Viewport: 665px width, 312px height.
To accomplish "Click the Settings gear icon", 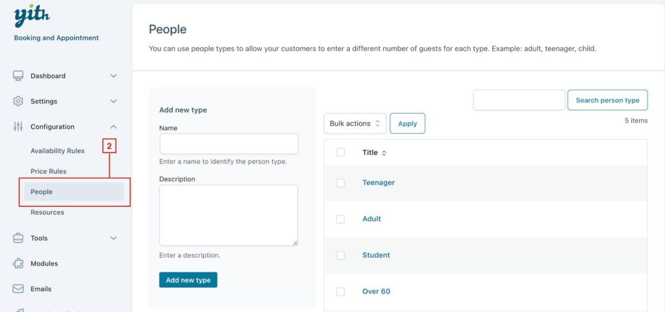I will (x=18, y=101).
